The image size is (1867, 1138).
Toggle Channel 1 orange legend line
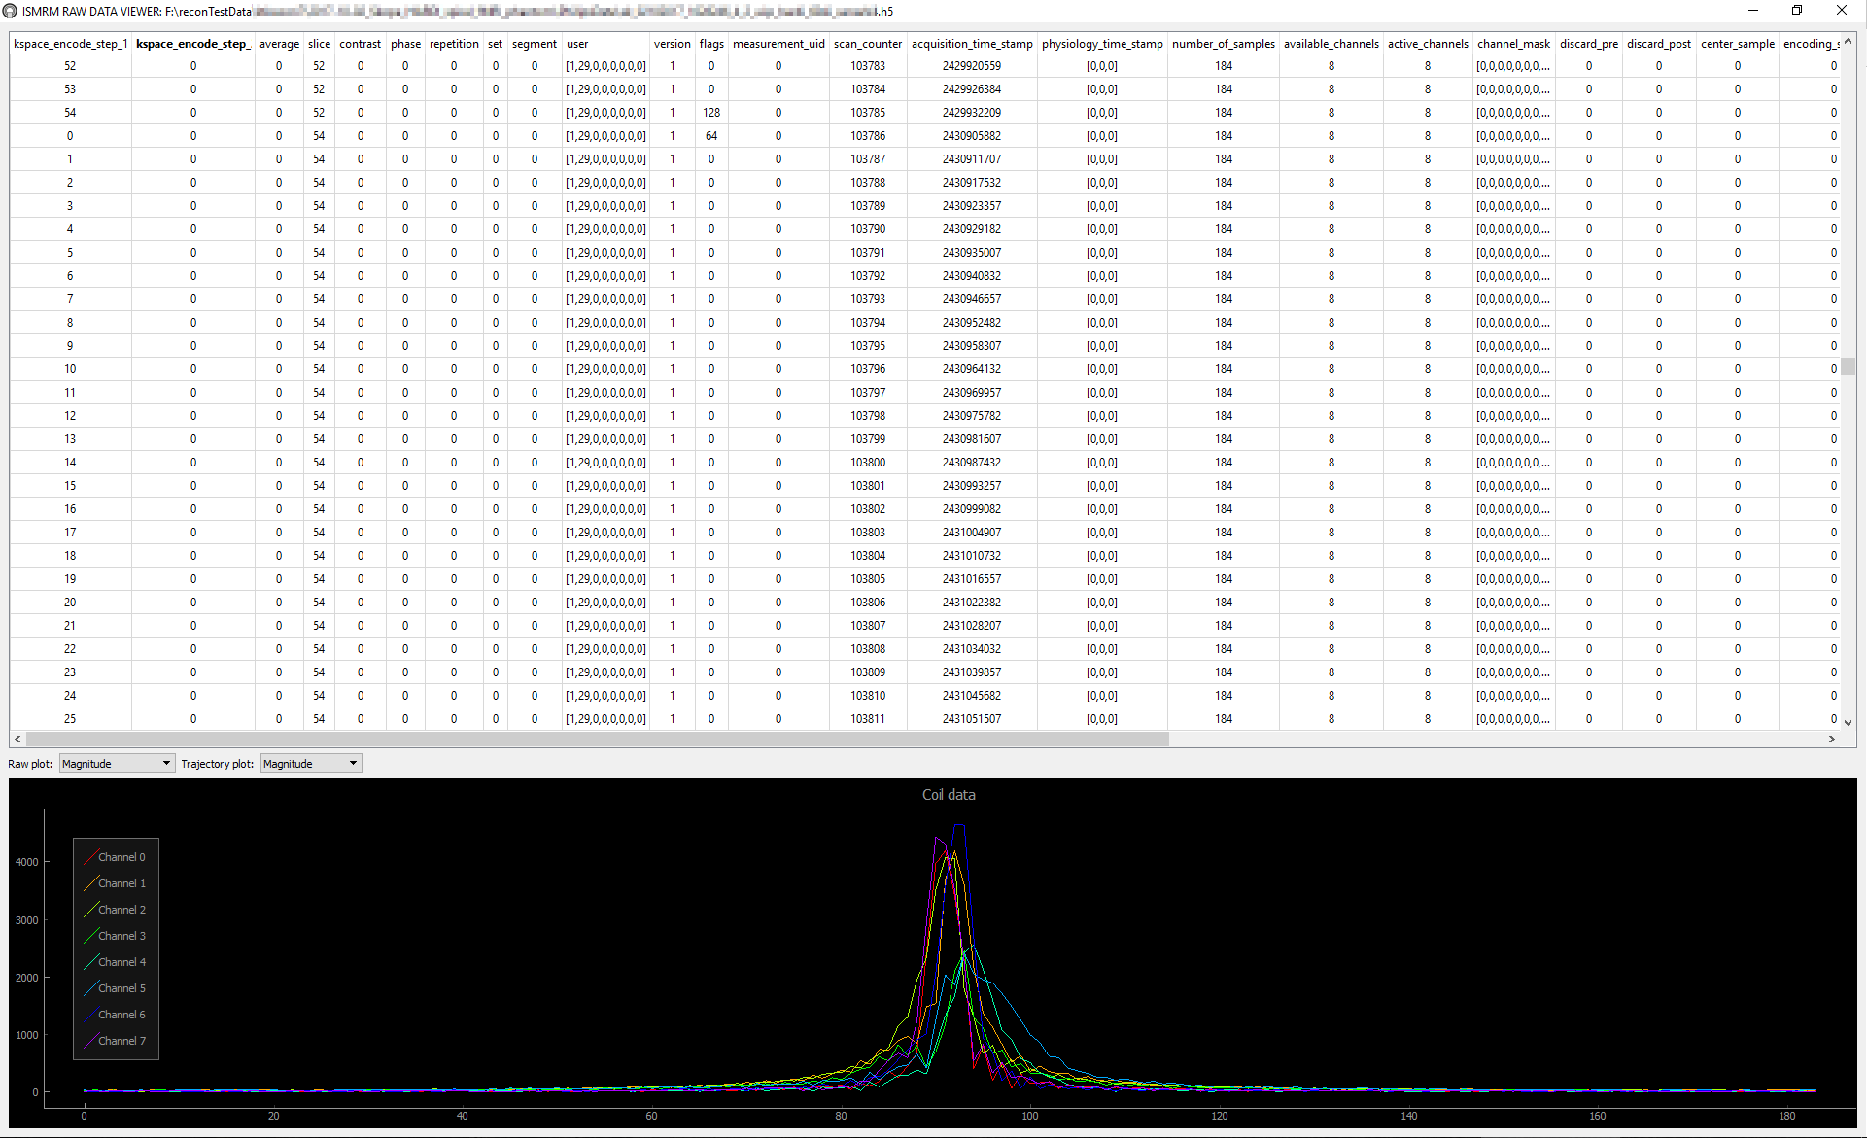click(x=92, y=883)
